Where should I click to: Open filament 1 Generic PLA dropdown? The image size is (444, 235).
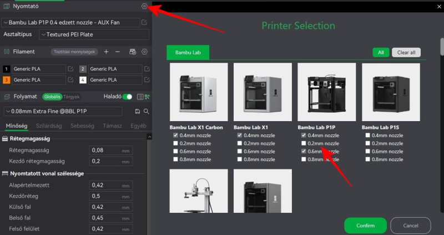(39, 69)
